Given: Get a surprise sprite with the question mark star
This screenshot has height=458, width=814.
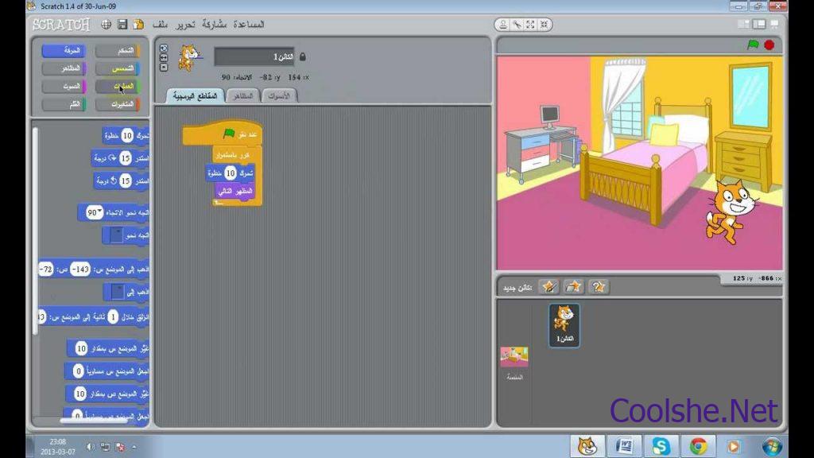Looking at the screenshot, I should pyautogui.click(x=599, y=286).
